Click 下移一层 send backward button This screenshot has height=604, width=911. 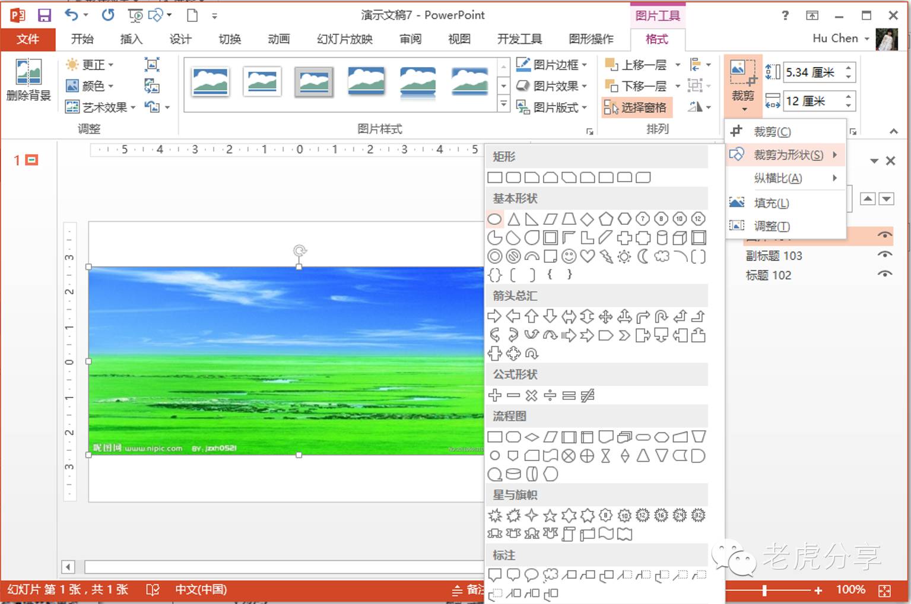tap(636, 86)
